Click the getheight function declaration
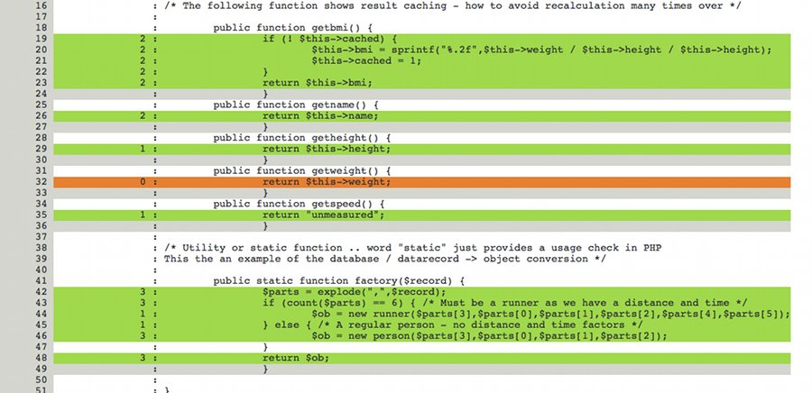 298,138
